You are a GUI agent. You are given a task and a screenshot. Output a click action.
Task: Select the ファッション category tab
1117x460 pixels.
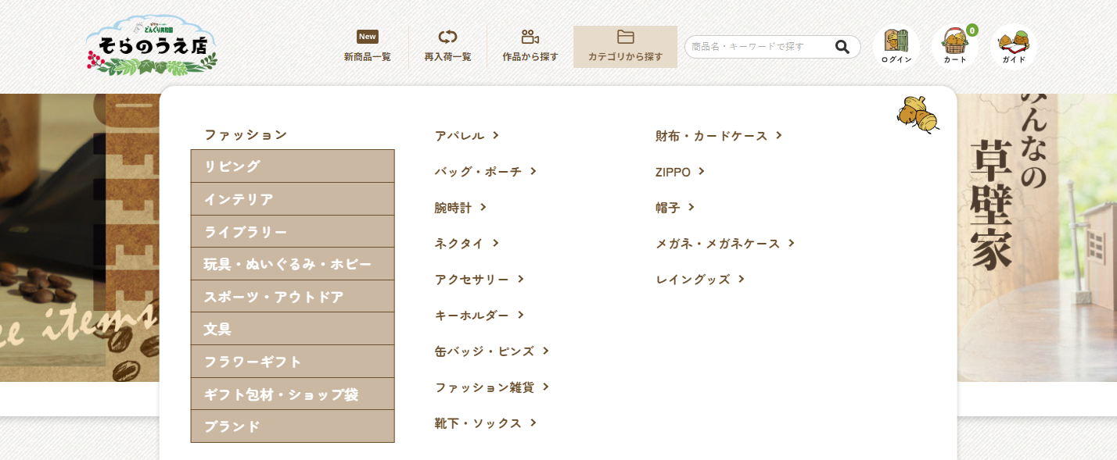[293, 134]
